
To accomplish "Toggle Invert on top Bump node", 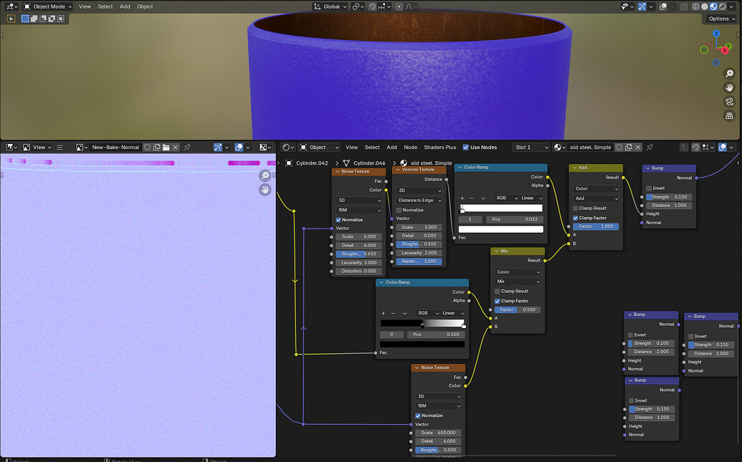I will coord(649,188).
